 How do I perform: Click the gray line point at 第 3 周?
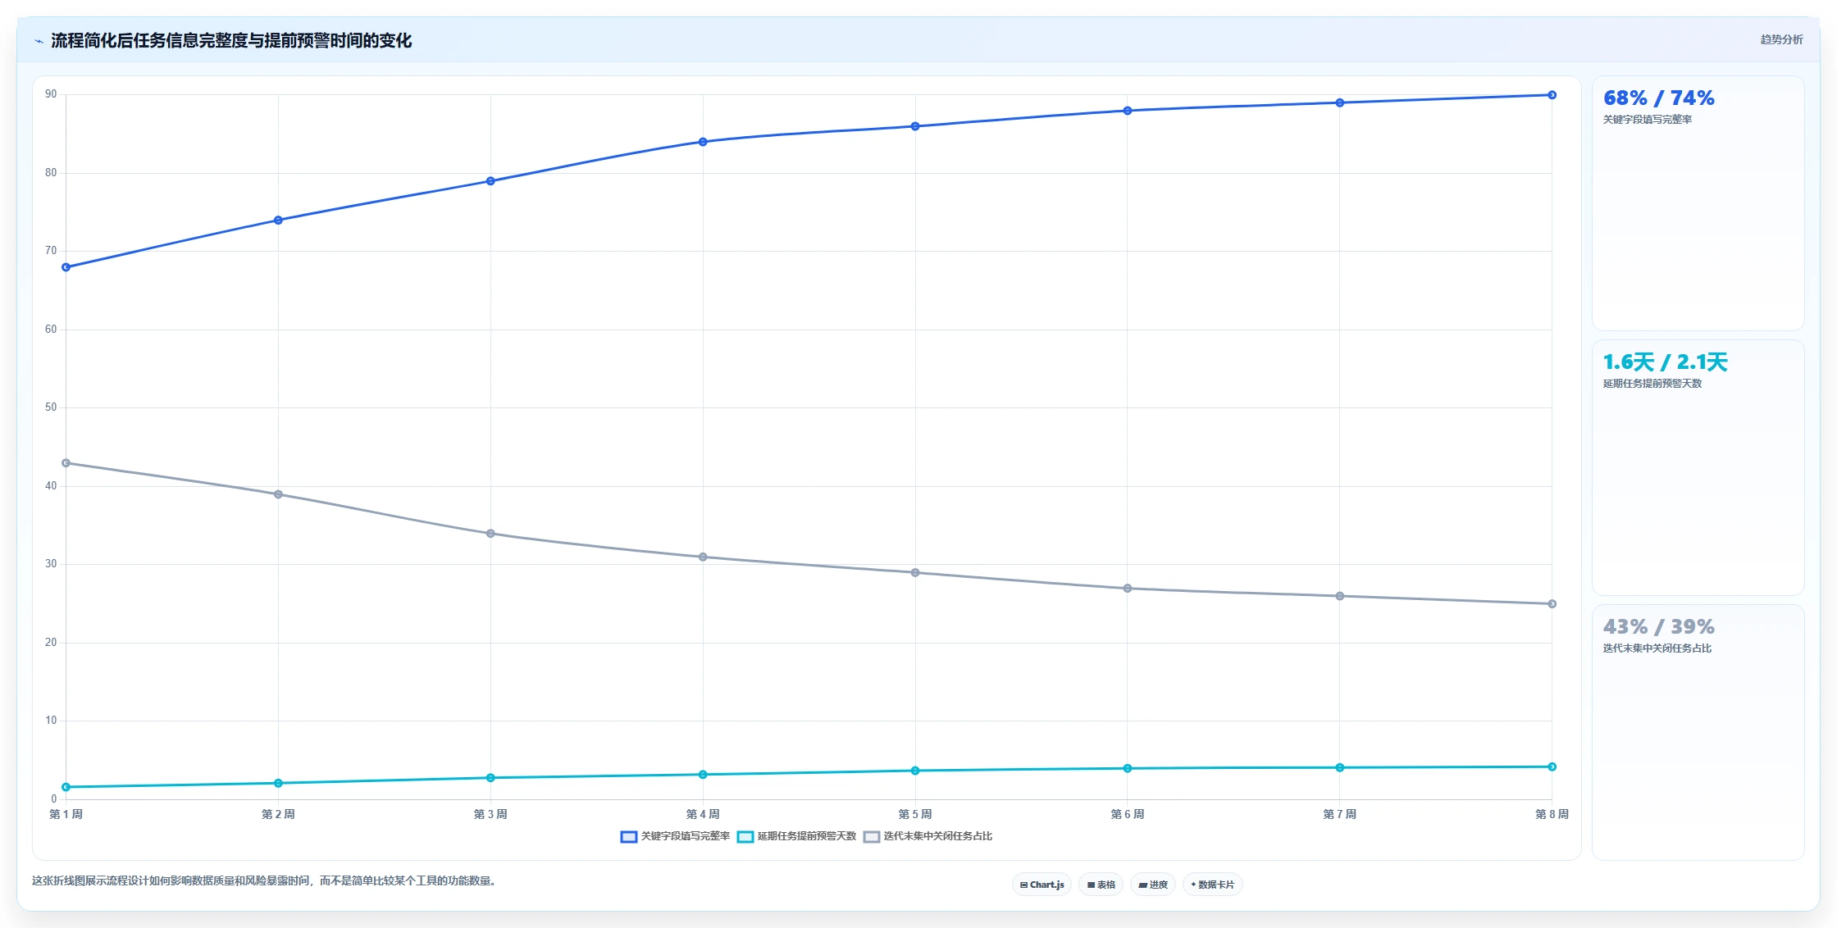click(490, 534)
